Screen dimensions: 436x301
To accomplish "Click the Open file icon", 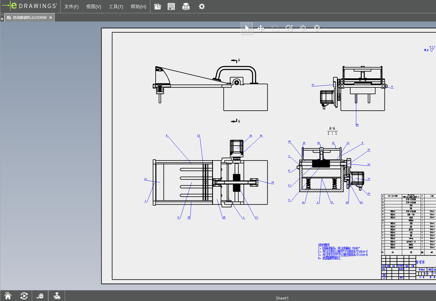I will click(158, 6).
